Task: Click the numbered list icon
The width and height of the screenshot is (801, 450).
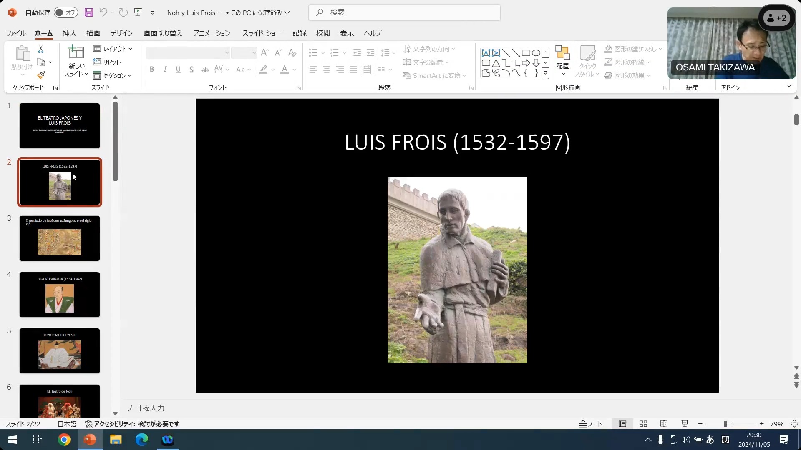Action: point(335,52)
